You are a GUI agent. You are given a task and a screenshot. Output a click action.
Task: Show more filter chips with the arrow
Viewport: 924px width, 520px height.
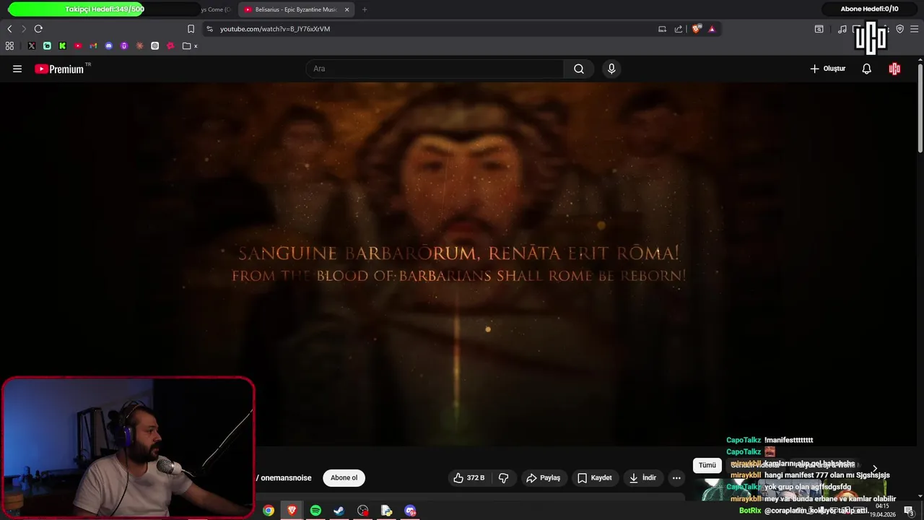[875, 469]
